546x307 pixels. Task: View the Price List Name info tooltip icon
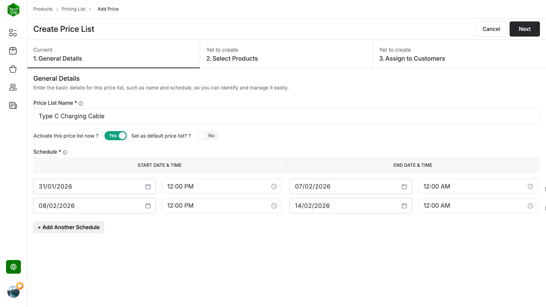click(x=80, y=103)
